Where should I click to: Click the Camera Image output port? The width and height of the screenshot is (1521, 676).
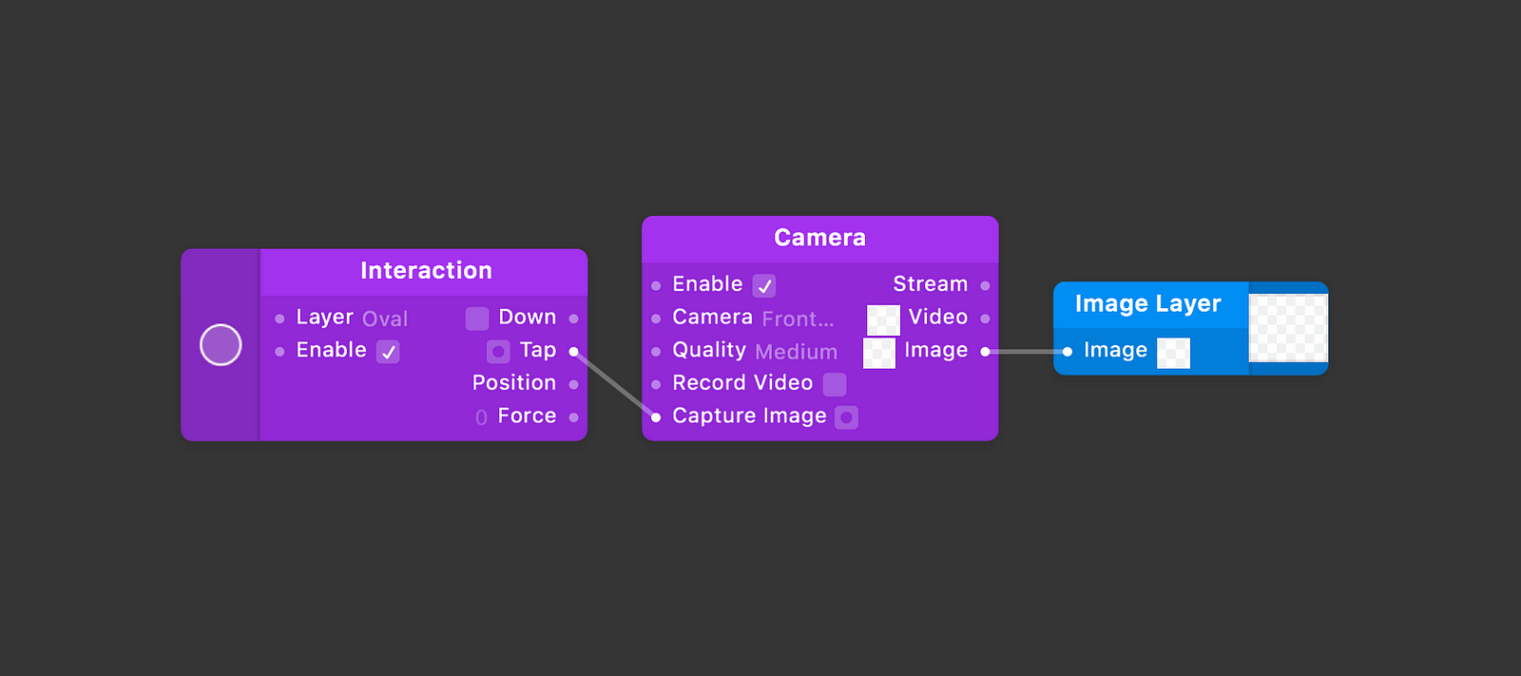click(985, 352)
